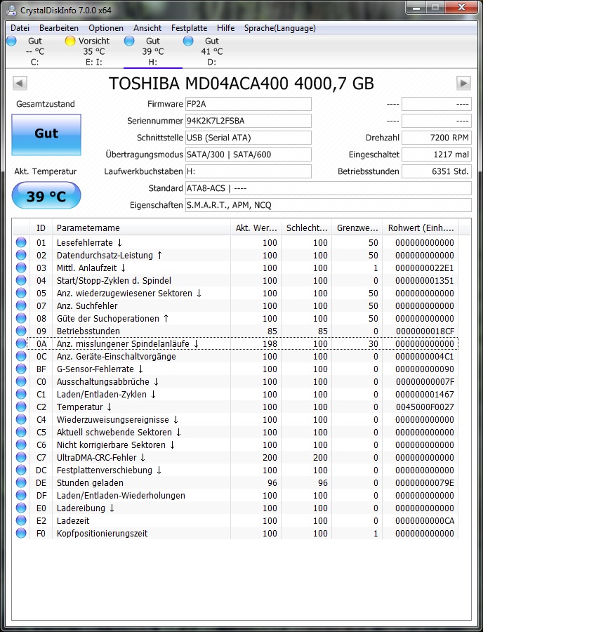
Task: Click the blue status circle for drive D:
Action: [188, 41]
